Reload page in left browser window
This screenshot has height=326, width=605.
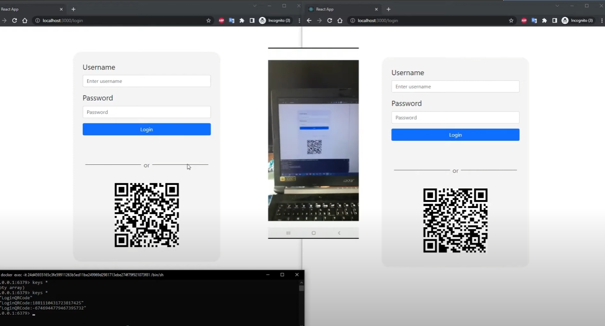click(15, 21)
